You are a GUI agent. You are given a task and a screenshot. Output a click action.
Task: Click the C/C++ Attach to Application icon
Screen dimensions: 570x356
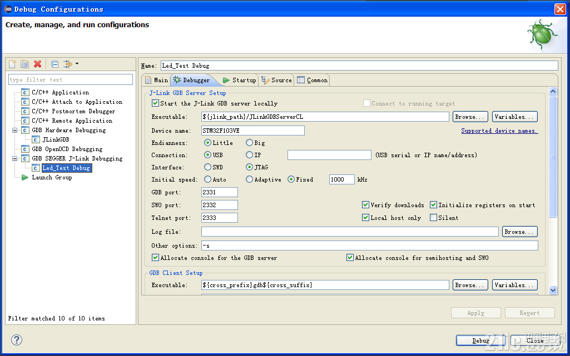pyautogui.click(x=24, y=102)
